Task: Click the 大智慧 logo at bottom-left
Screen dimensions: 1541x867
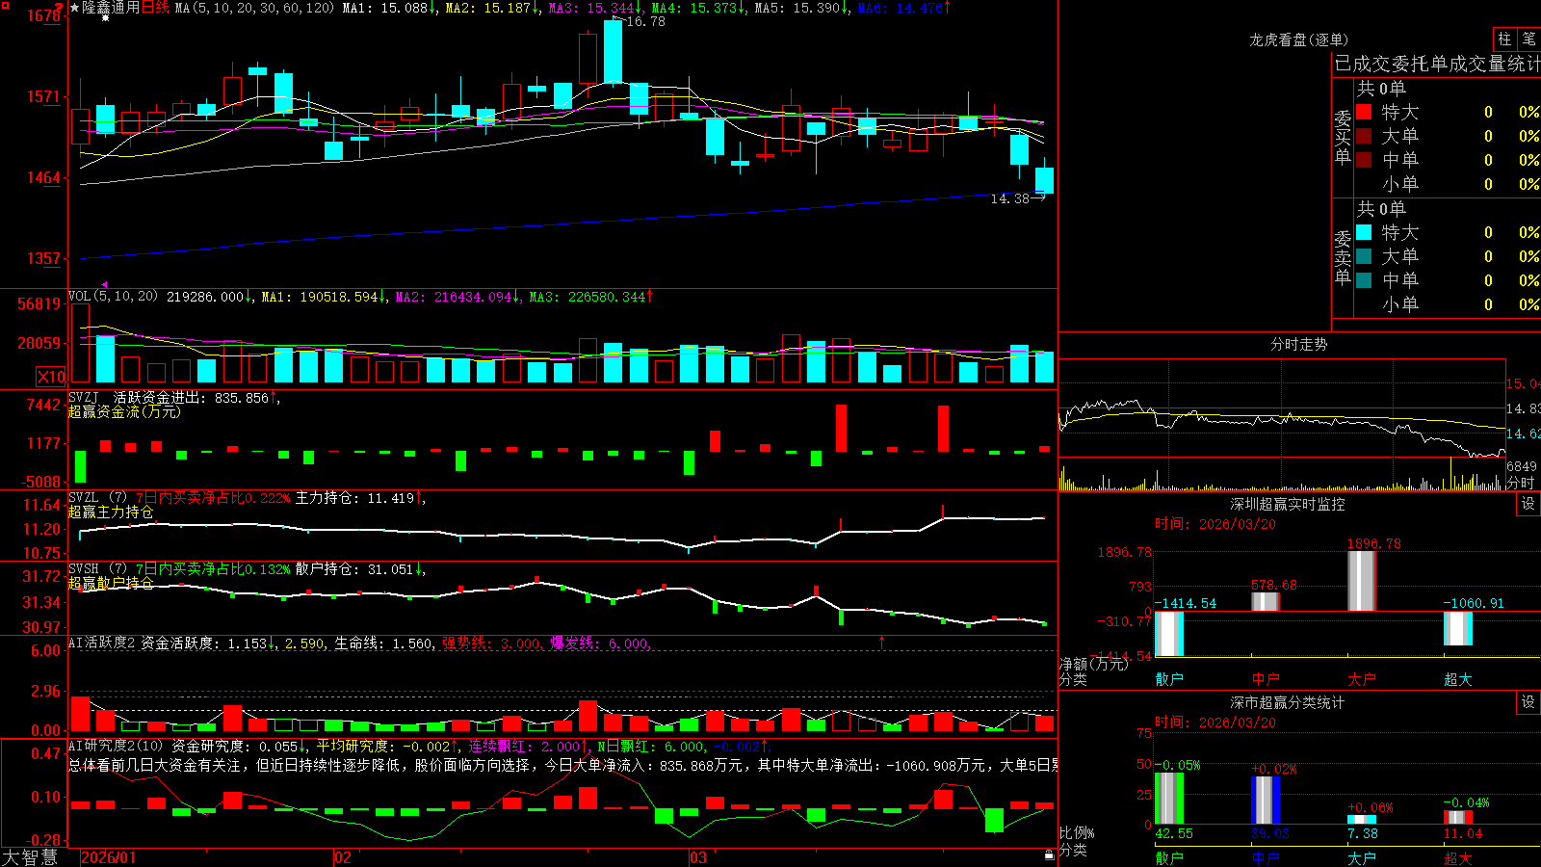Action: (x=30, y=857)
